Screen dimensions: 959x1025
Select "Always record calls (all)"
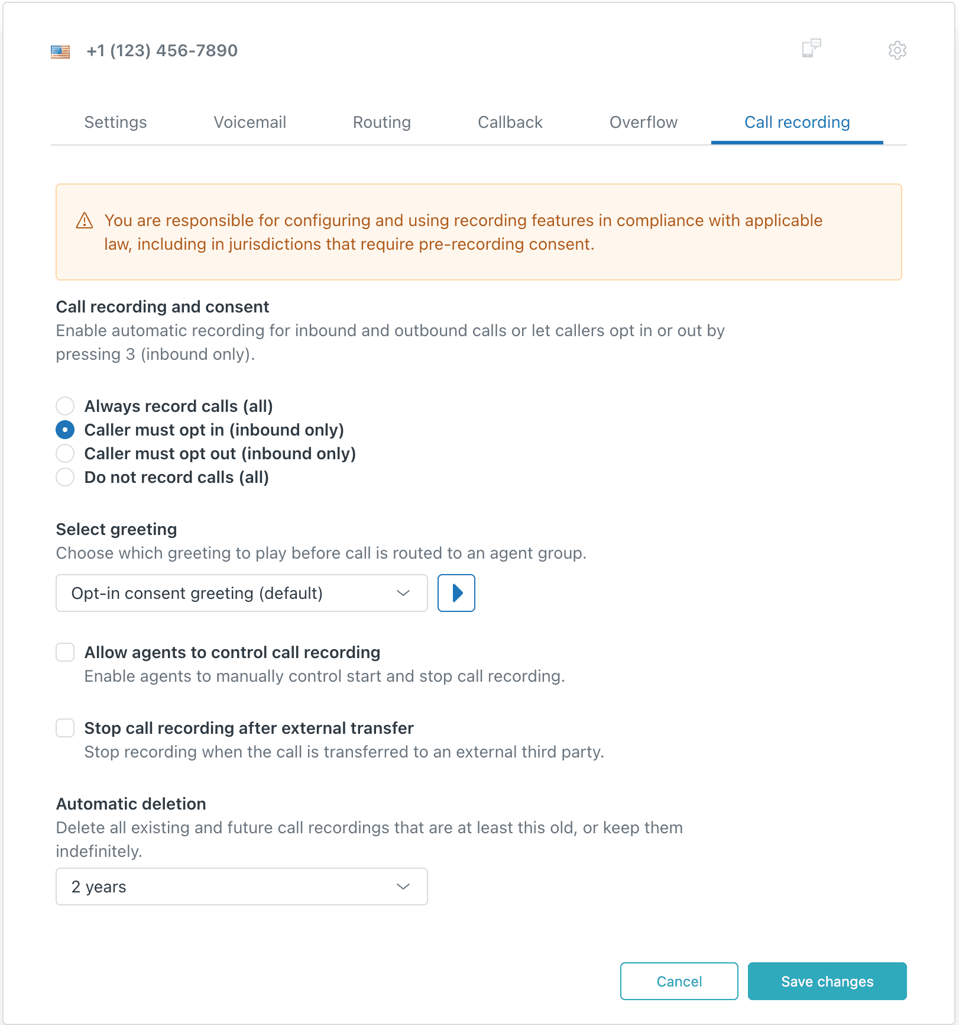pyautogui.click(x=65, y=406)
